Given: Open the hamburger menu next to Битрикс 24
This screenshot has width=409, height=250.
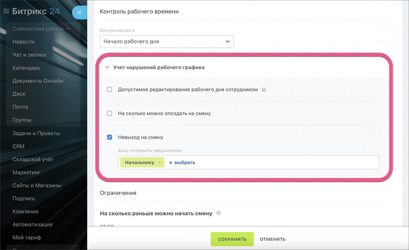Looking at the screenshot, I should click(x=6, y=11).
